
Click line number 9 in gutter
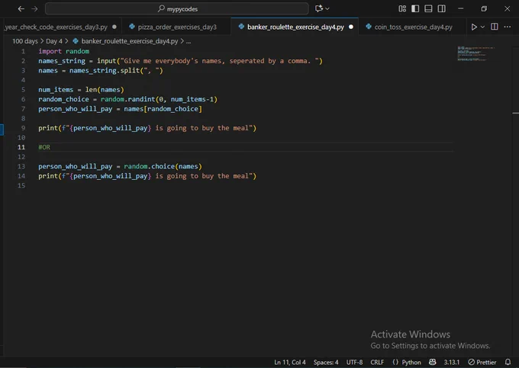pos(23,128)
